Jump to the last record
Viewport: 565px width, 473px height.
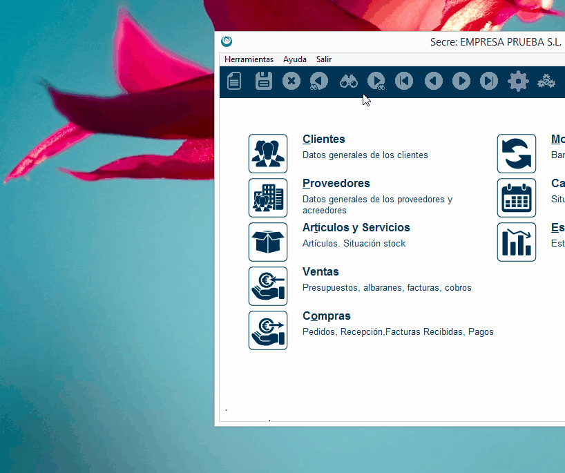pyautogui.click(x=489, y=81)
